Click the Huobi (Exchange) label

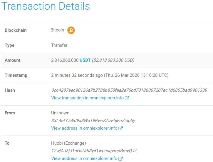point(68,143)
